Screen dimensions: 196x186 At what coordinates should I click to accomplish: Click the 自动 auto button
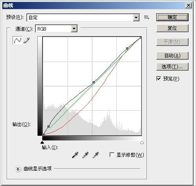click(172, 56)
